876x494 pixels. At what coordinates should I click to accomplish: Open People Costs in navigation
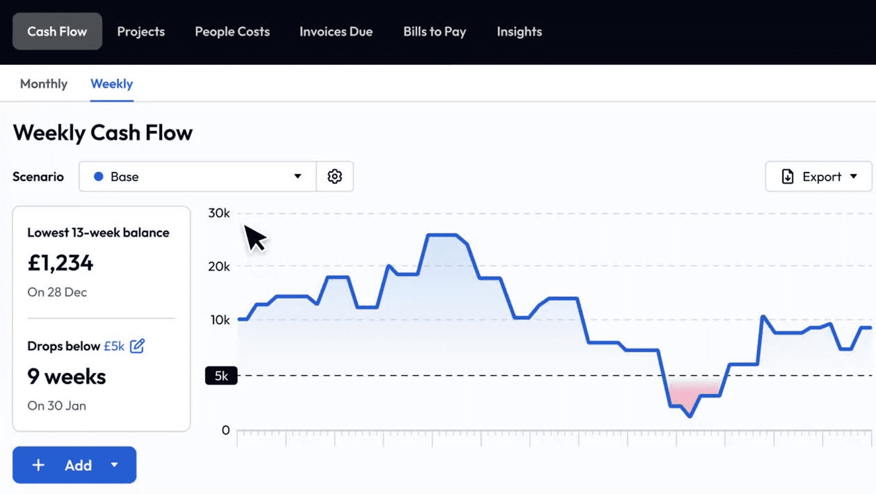232,31
